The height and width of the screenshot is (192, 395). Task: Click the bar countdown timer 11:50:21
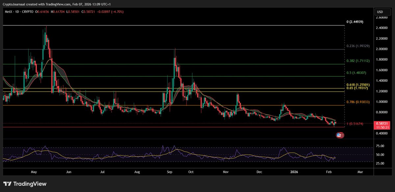pos(382,127)
